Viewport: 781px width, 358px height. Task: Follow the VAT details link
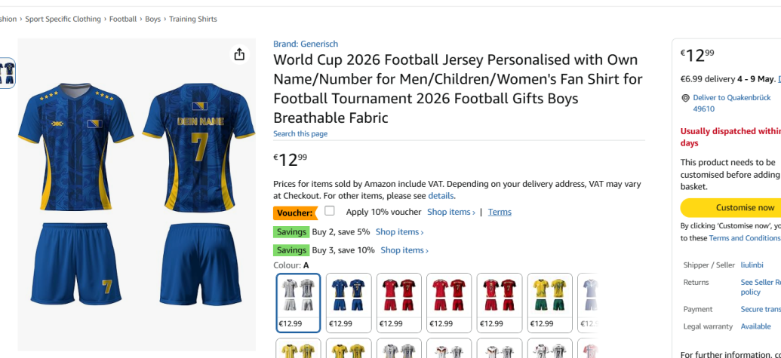coord(441,196)
